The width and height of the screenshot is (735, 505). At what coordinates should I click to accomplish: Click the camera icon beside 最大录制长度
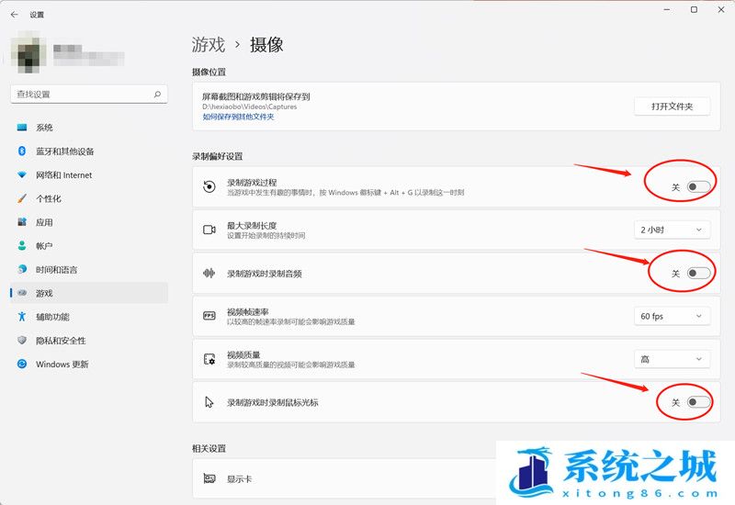pyautogui.click(x=209, y=230)
